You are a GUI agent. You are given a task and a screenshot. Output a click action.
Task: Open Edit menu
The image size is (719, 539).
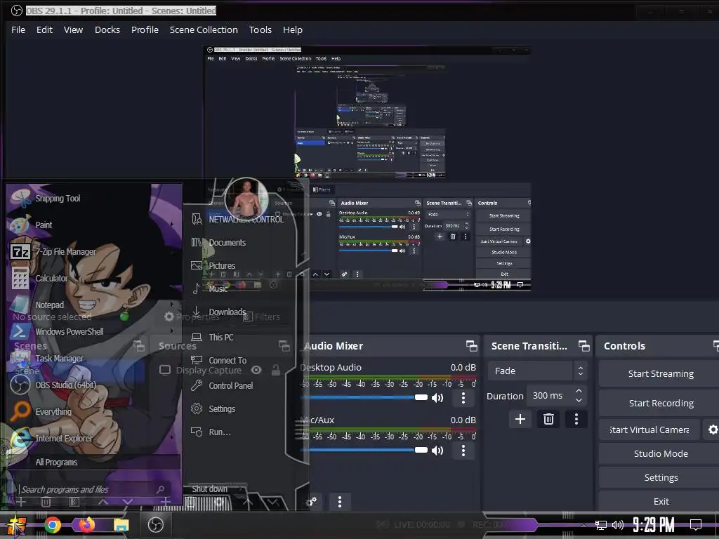pyautogui.click(x=44, y=29)
